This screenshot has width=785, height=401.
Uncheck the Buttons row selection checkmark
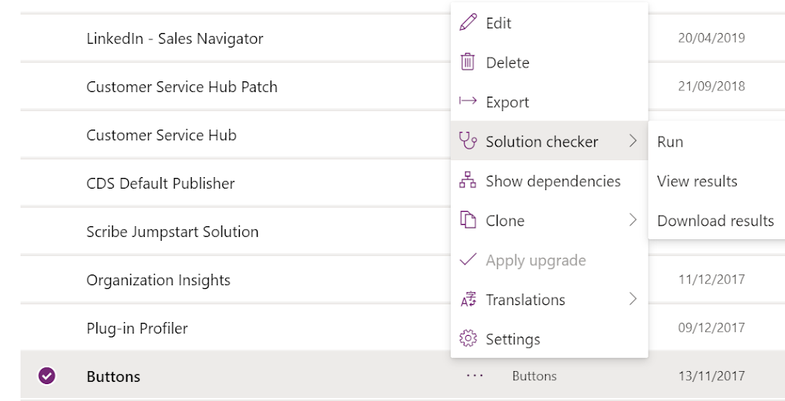47,376
